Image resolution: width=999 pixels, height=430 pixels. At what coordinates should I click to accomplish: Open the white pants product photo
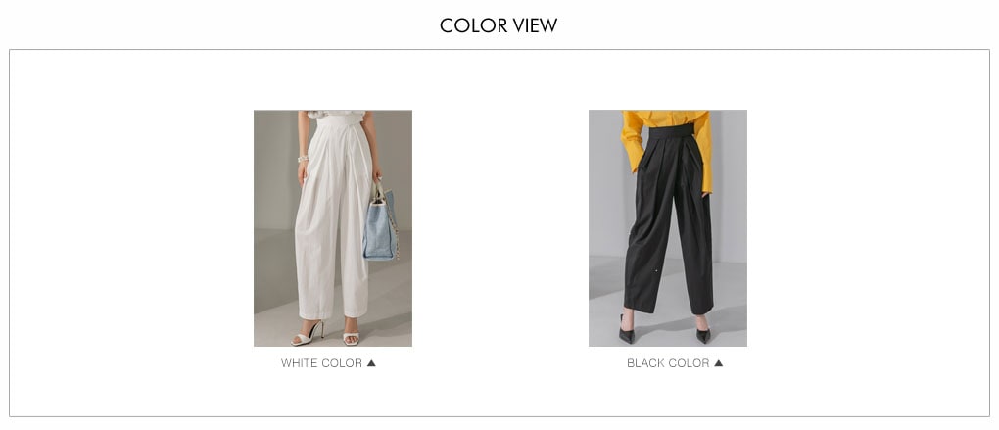(x=333, y=228)
